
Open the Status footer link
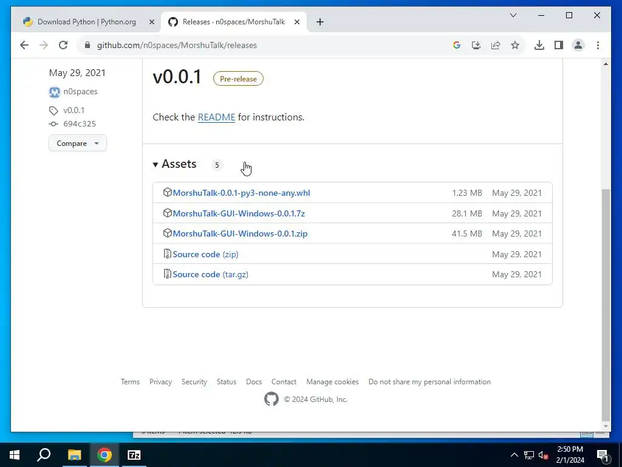pyautogui.click(x=227, y=382)
